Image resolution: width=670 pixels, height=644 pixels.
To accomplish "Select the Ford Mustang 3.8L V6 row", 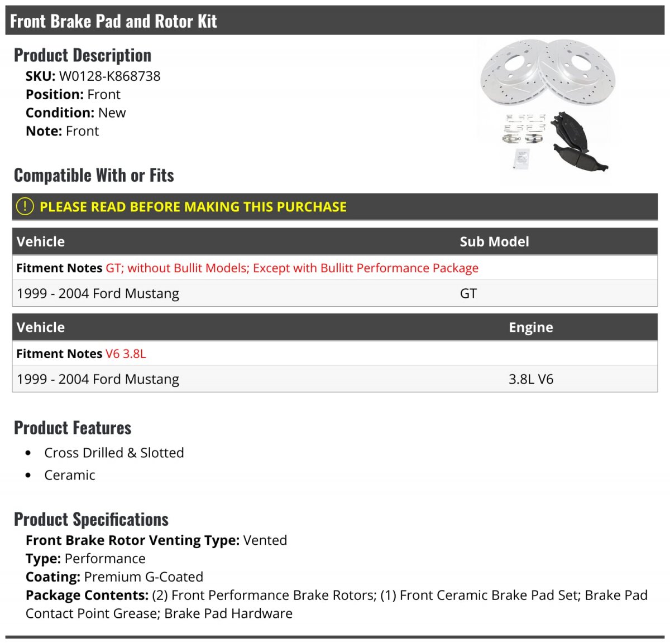I will pyautogui.click(x=335, y=379).
